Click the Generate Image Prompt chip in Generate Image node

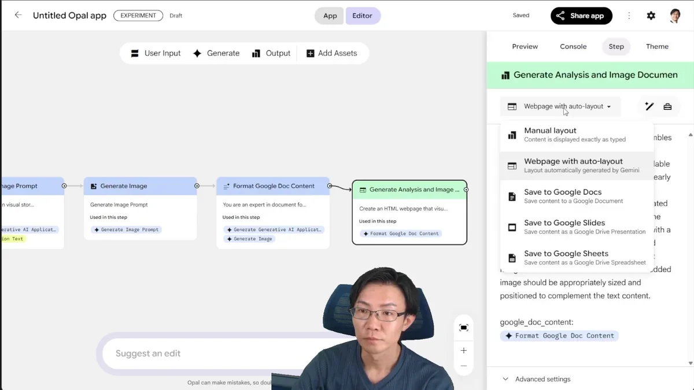coord(125,229)
